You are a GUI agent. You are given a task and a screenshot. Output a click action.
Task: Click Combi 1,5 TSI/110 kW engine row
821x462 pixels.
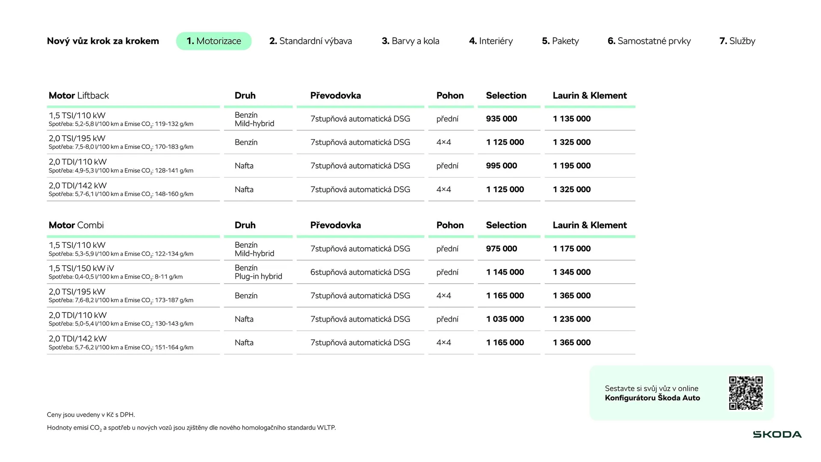click(x=341, y=249)
